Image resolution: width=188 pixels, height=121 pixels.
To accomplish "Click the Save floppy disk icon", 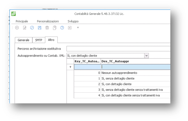I will (x=40, y=28).
